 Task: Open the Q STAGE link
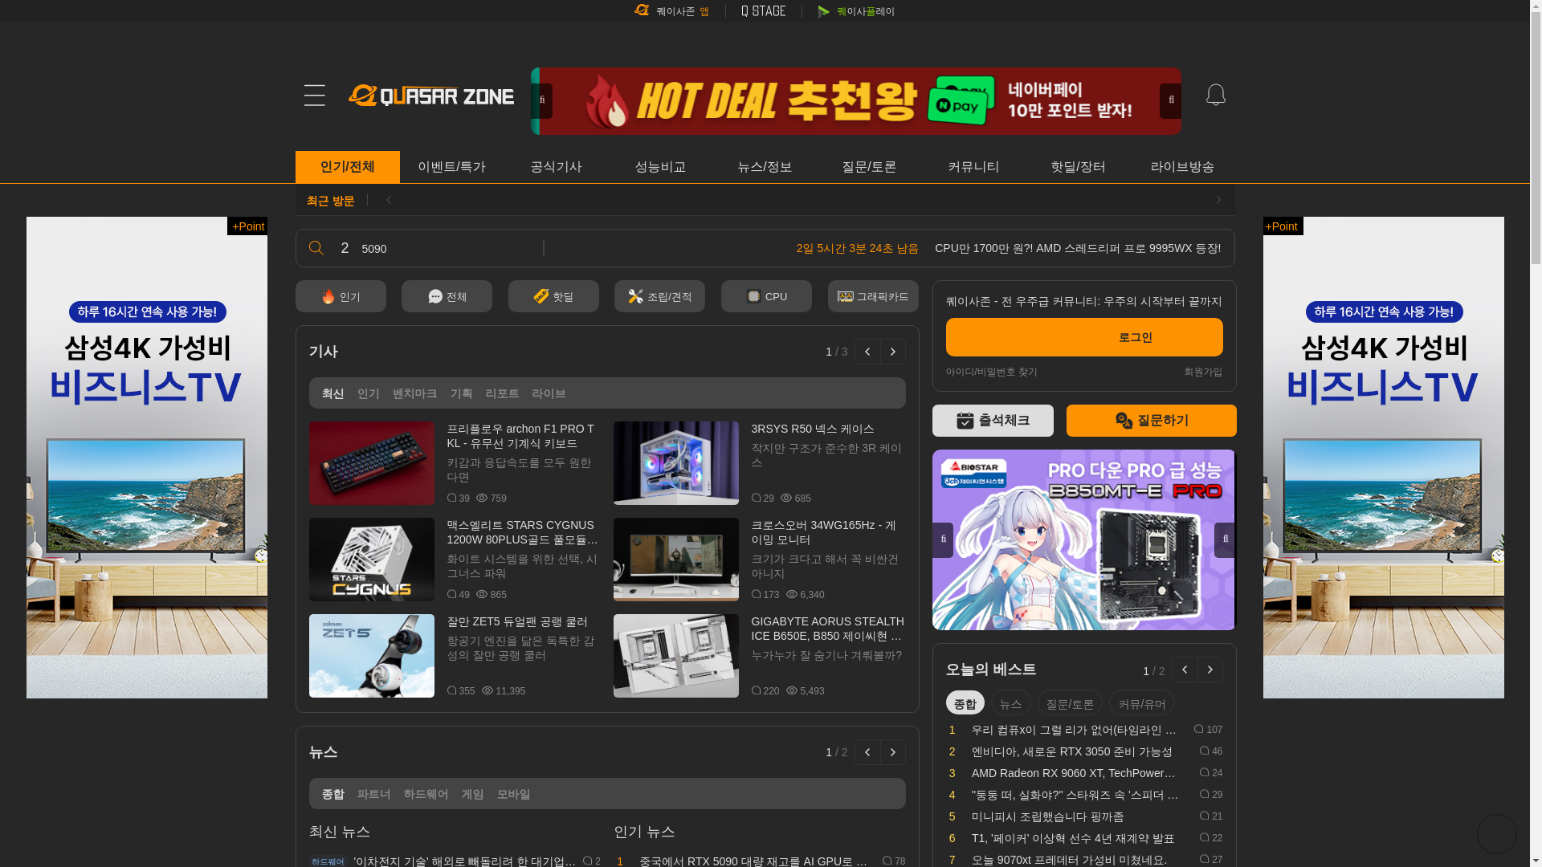pos(764,11)
